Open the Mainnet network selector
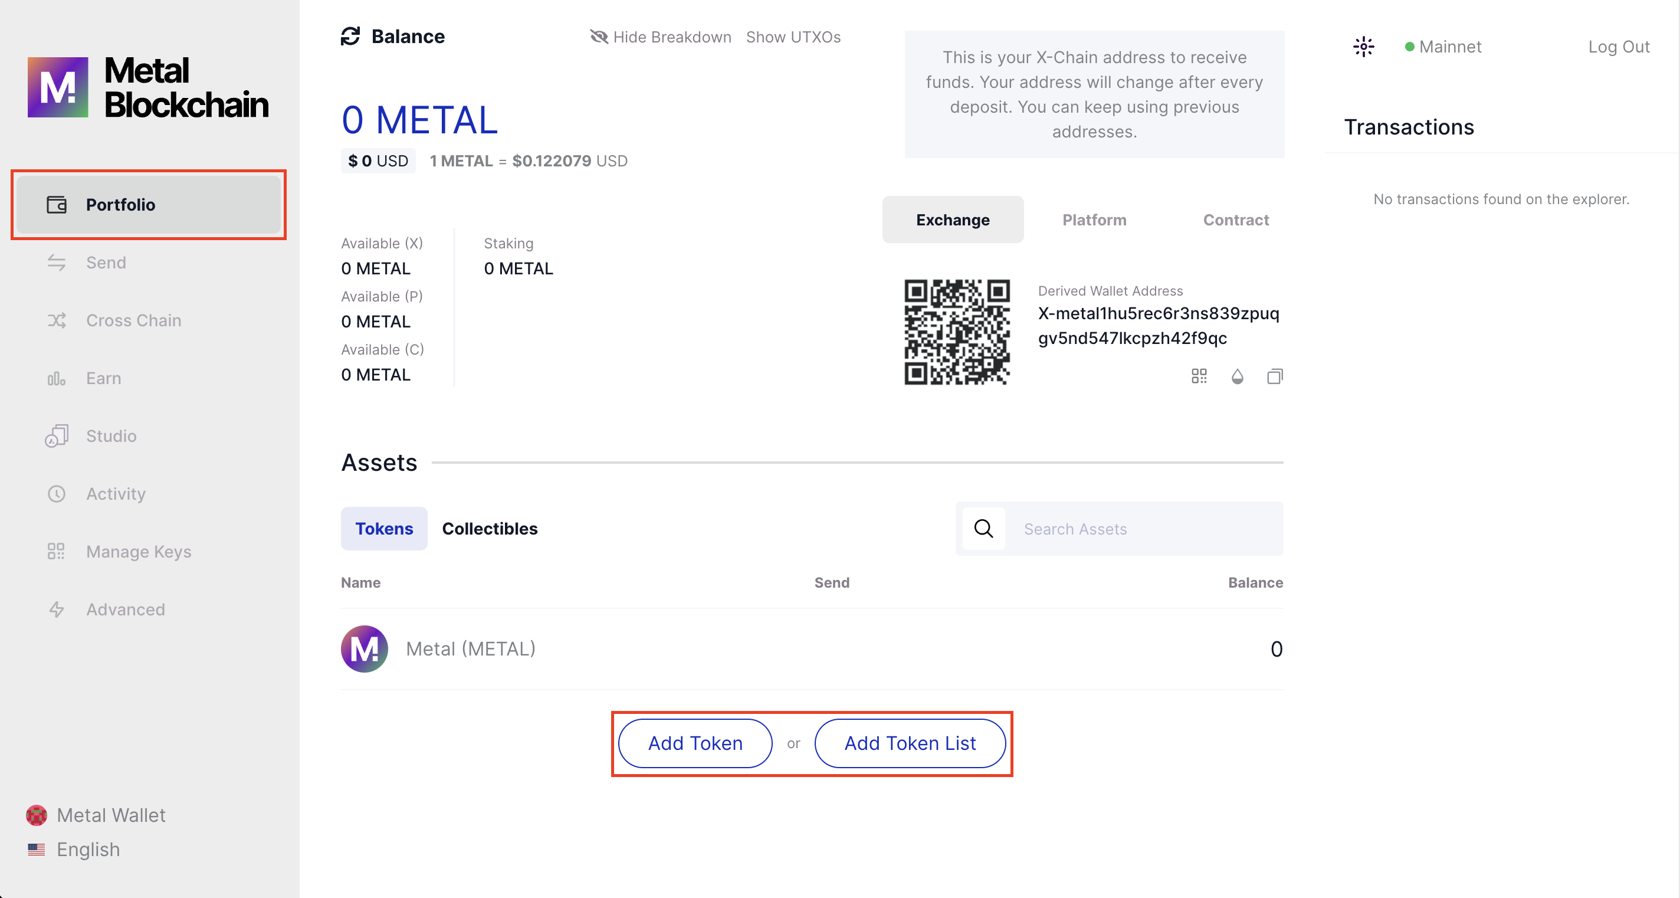The image size is (1680, 898). 1443,47
